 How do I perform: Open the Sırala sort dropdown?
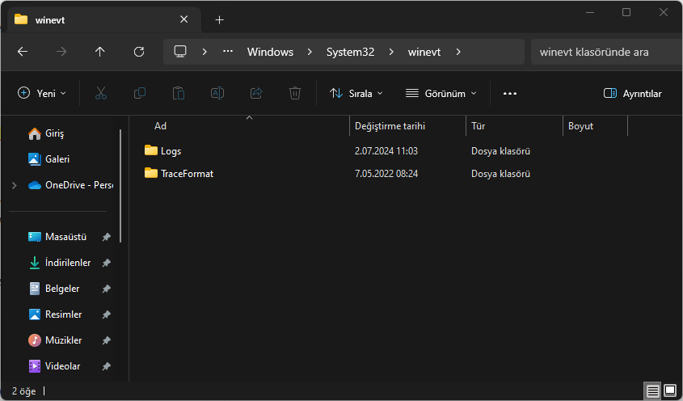(356, 93)
